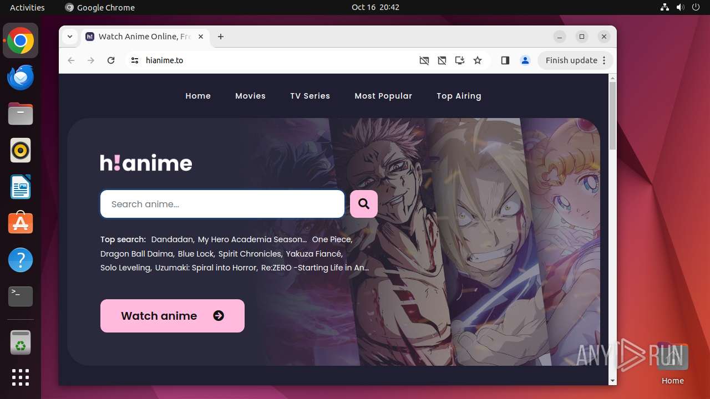Image resolution: width=710 pixels, height=399 pixels.
Task: Open the Trash icon in dock
Action: click(21, 342)
